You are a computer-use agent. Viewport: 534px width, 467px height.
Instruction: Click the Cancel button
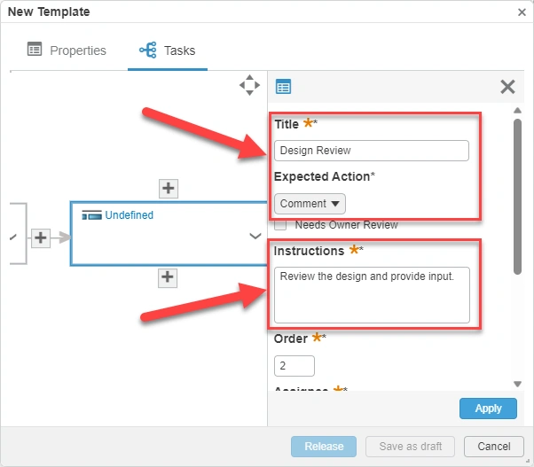(488, 446)
